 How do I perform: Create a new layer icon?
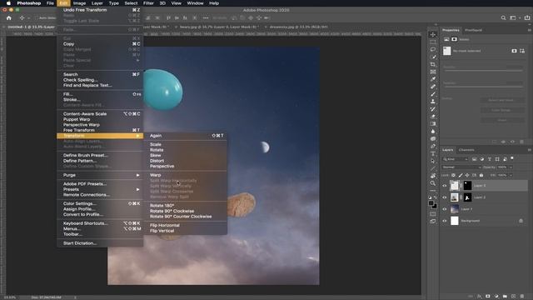click(x=513, y=297)
